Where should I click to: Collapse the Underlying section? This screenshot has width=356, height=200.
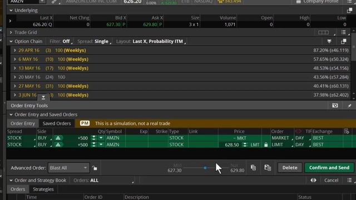click(x=11, y=11)
